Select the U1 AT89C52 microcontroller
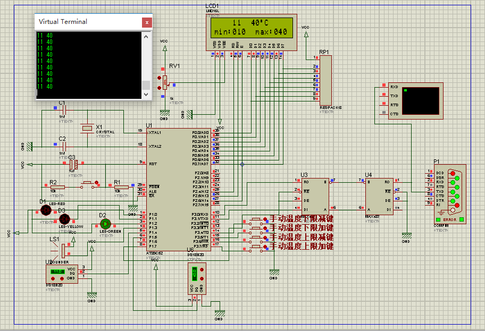The width and height of the screenshot is (485, 331). (179, 190)
